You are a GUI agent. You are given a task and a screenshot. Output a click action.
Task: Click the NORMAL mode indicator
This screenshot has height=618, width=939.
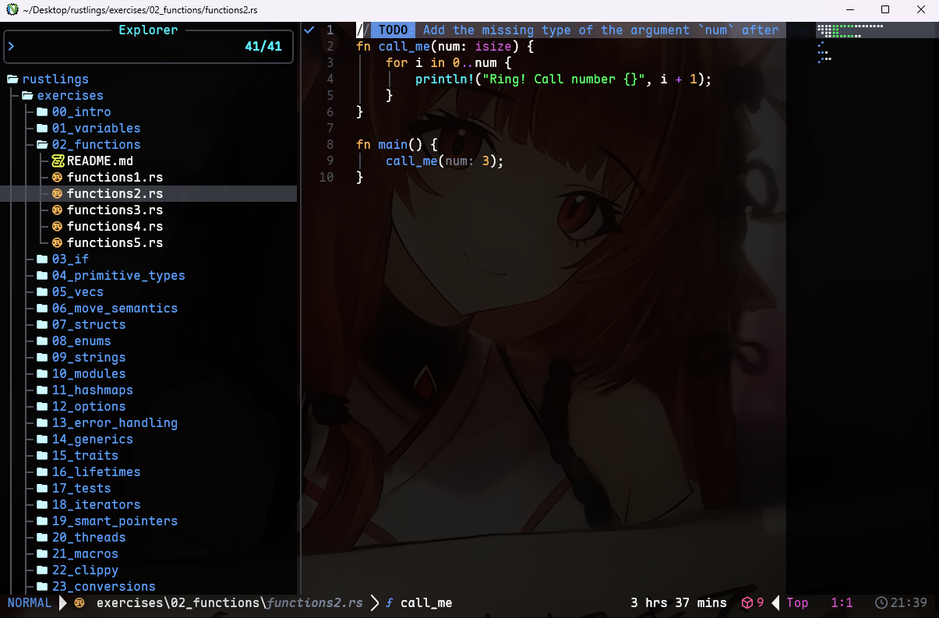[30, 603]
